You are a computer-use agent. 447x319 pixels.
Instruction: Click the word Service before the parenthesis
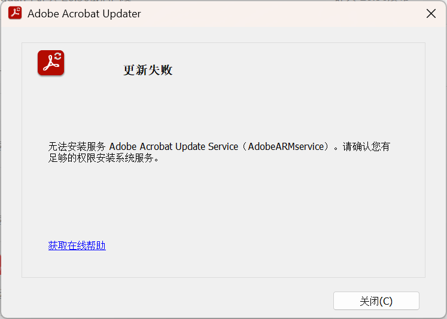tap(223, 146)
